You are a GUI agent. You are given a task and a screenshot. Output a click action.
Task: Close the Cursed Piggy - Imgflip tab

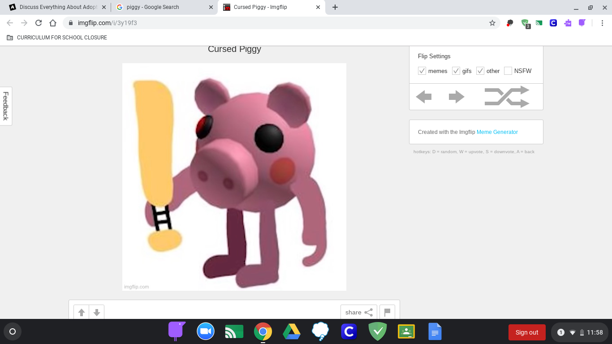tap(318, 7)
